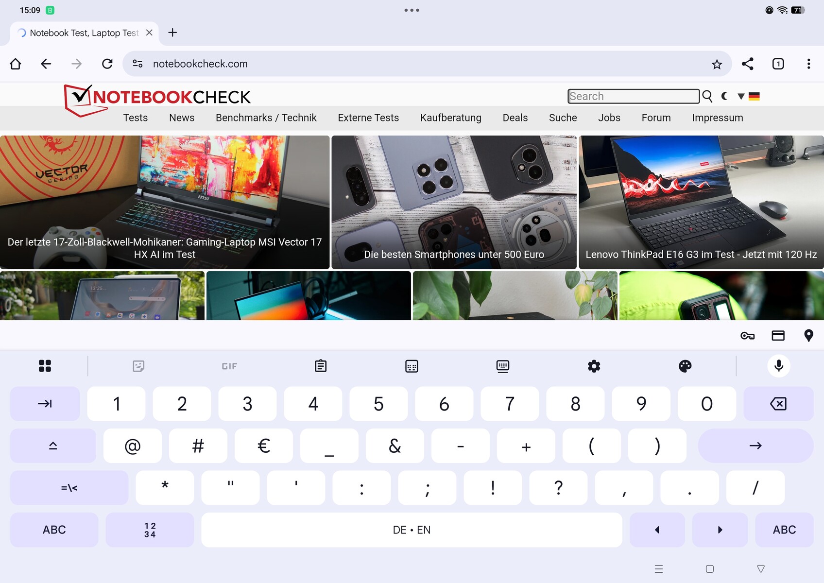
Task: Move cursor left with the arrow key
Action: point(657,530)
